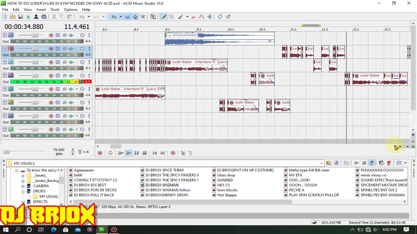Click the track 4 color number icon

[x=11, y=75]
